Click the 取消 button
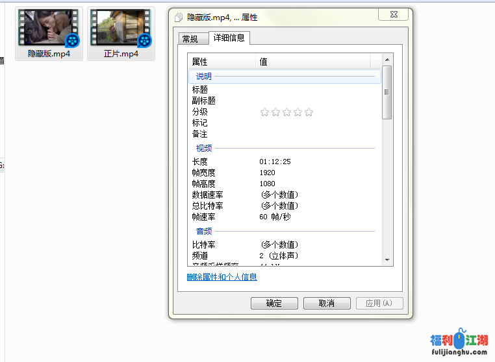 [327, 304]
